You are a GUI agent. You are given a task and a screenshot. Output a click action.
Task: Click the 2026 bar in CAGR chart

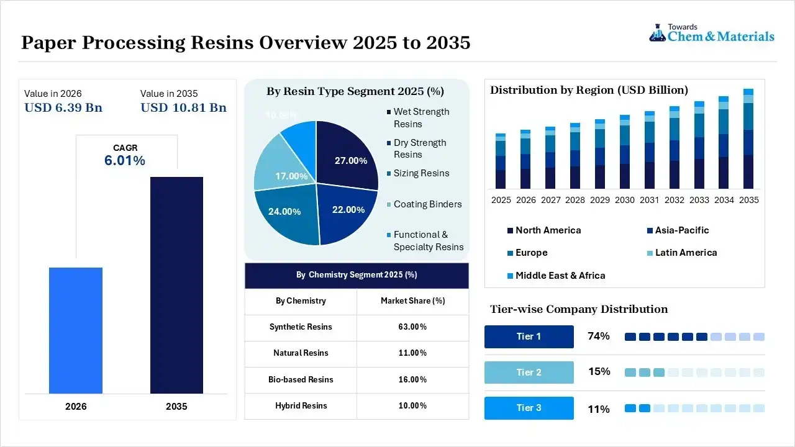pyautogui.click(x=76, y=331)
